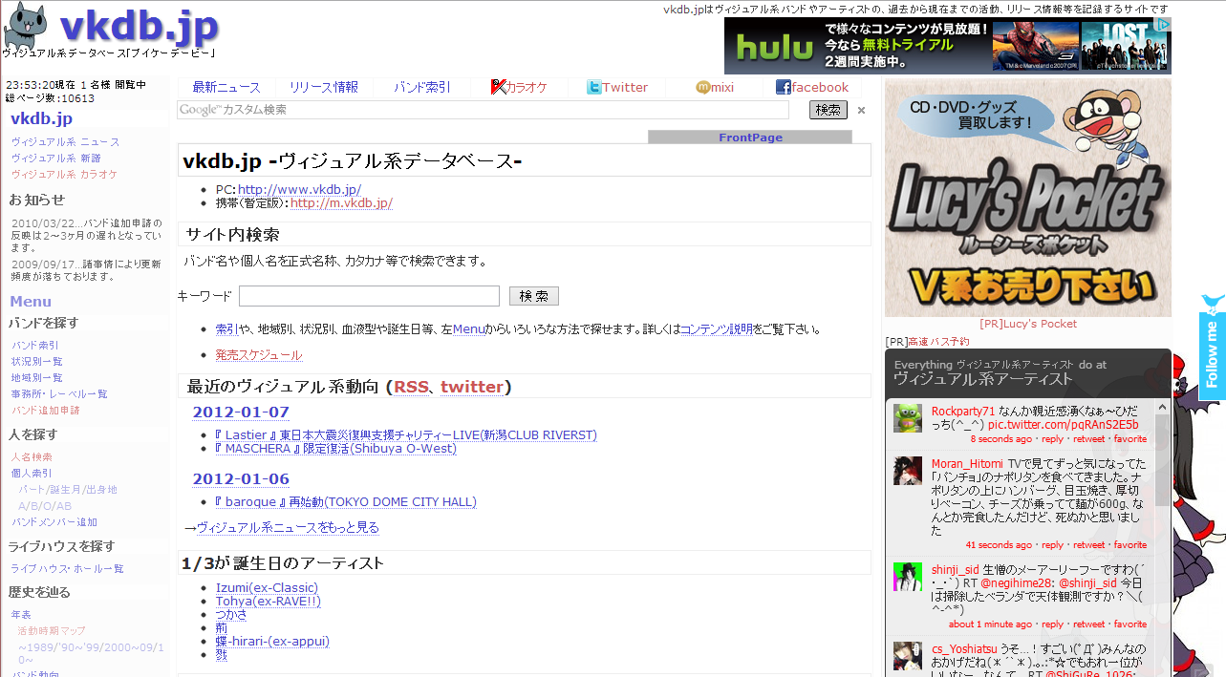Click retweet on Rockparty71's tweet
The image size is (1226, 677).
pos(1088,439)
